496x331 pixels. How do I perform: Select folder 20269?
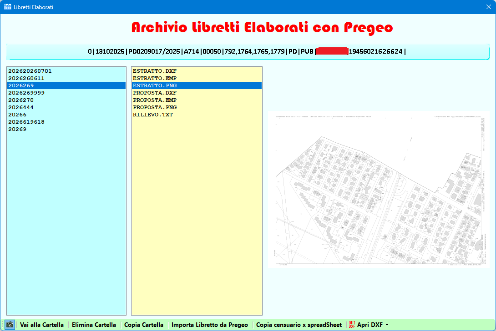point(66,129)
